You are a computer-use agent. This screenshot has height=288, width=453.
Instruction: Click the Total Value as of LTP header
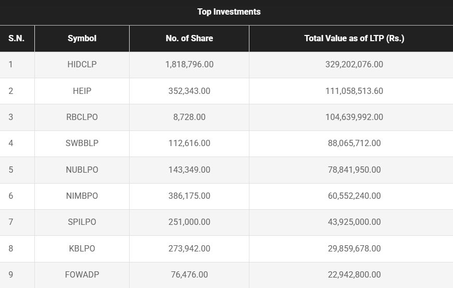(354, 38)
